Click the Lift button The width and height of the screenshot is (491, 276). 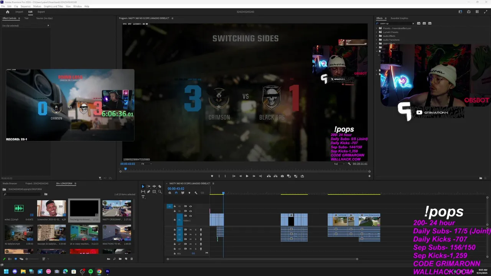pos(269,176)
